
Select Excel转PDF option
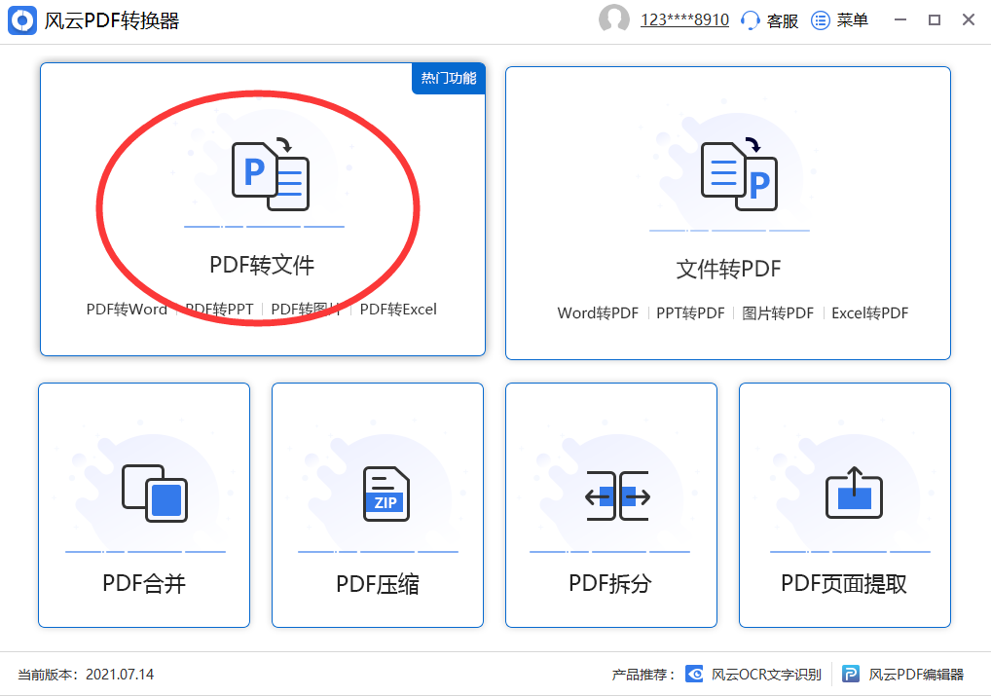click(869, 312)
